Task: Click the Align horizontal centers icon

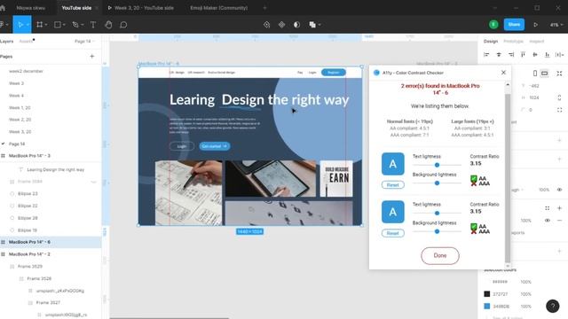Action: point(499,55)
